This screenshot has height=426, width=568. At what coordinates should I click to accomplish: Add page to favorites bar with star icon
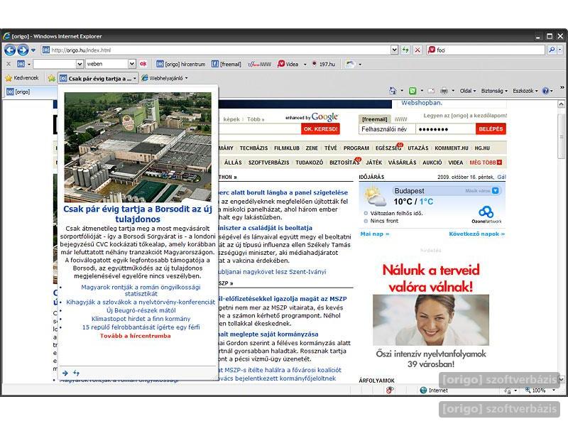click(x=51, y=78)
